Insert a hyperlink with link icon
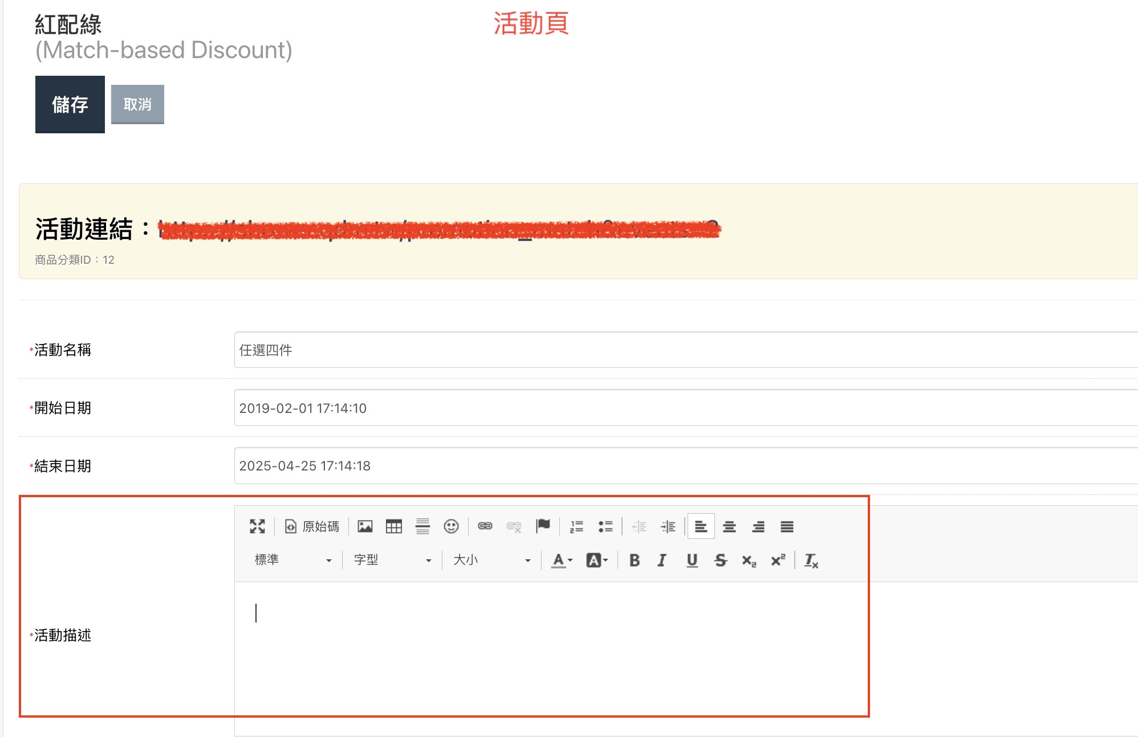1138x737 pixels. [x=485, y=526]
